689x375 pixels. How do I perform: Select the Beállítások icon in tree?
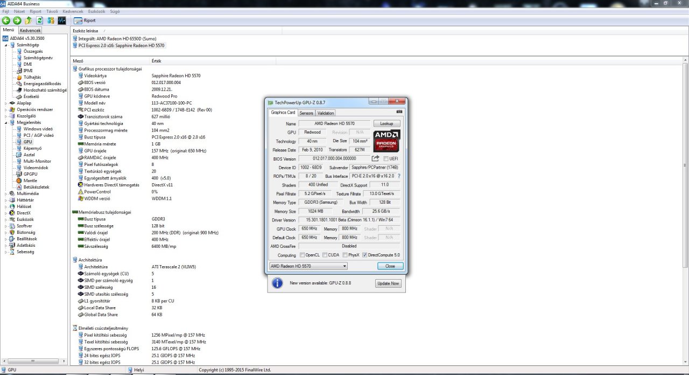(12, 239)
